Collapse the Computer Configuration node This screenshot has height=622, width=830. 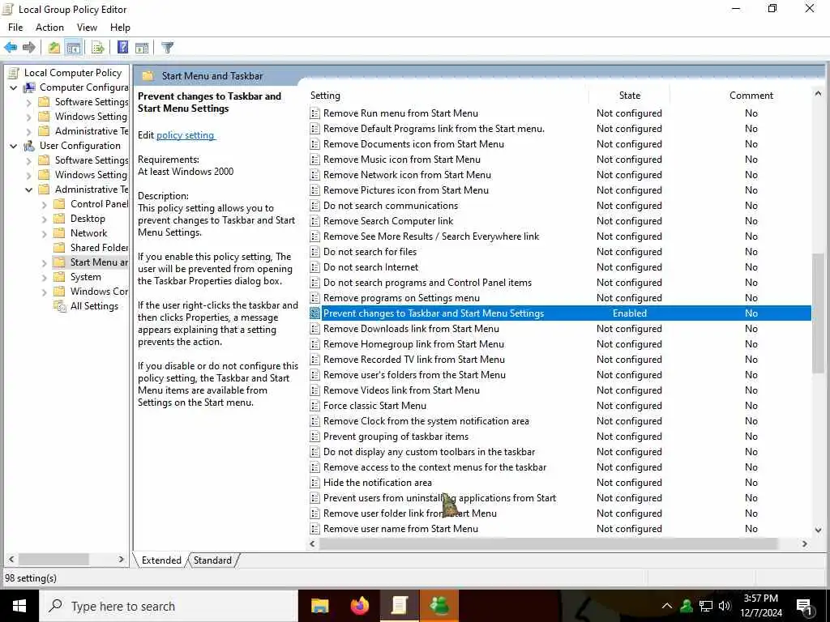click(14, 87)
